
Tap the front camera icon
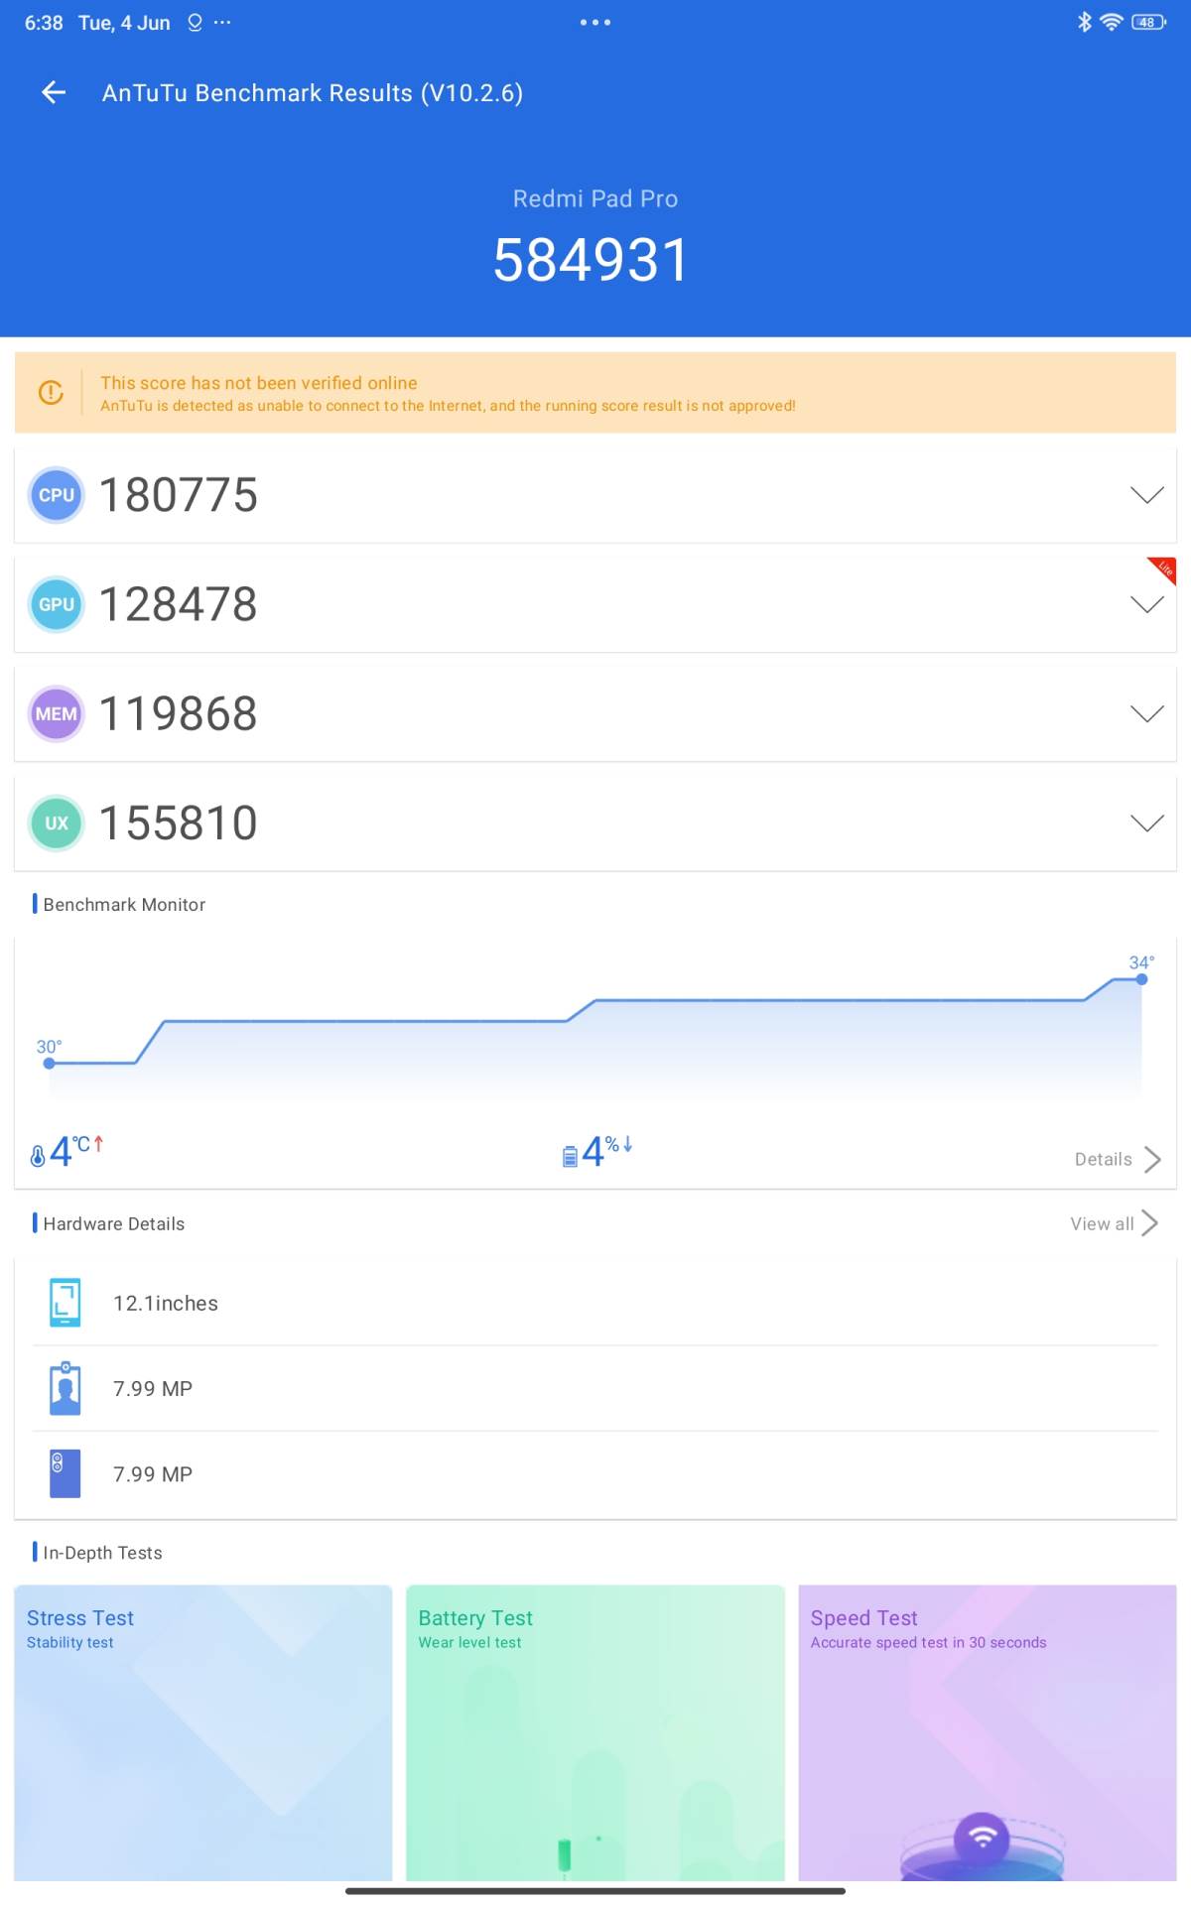66,1388
